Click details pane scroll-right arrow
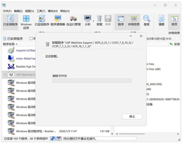 [x=178, y=134]
